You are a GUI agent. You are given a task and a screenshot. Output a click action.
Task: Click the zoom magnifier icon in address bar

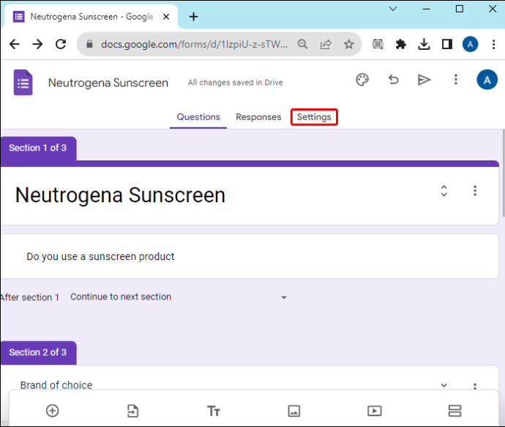click(x=302, y=44)
